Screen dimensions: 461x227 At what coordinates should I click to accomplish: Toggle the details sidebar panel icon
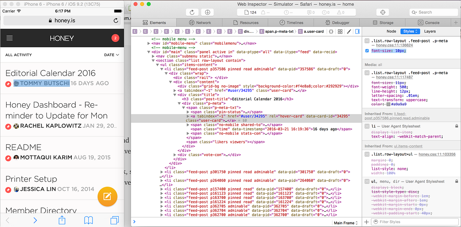(357, 31)
